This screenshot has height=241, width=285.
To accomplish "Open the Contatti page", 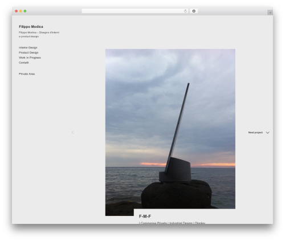I will click(23, 63).
